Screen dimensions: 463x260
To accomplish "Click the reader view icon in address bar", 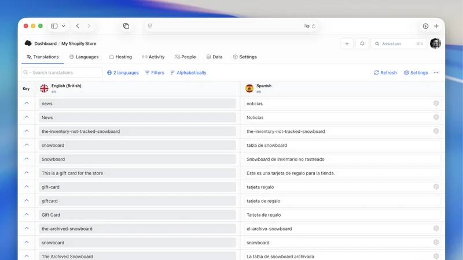I will (x=150, y=26).
